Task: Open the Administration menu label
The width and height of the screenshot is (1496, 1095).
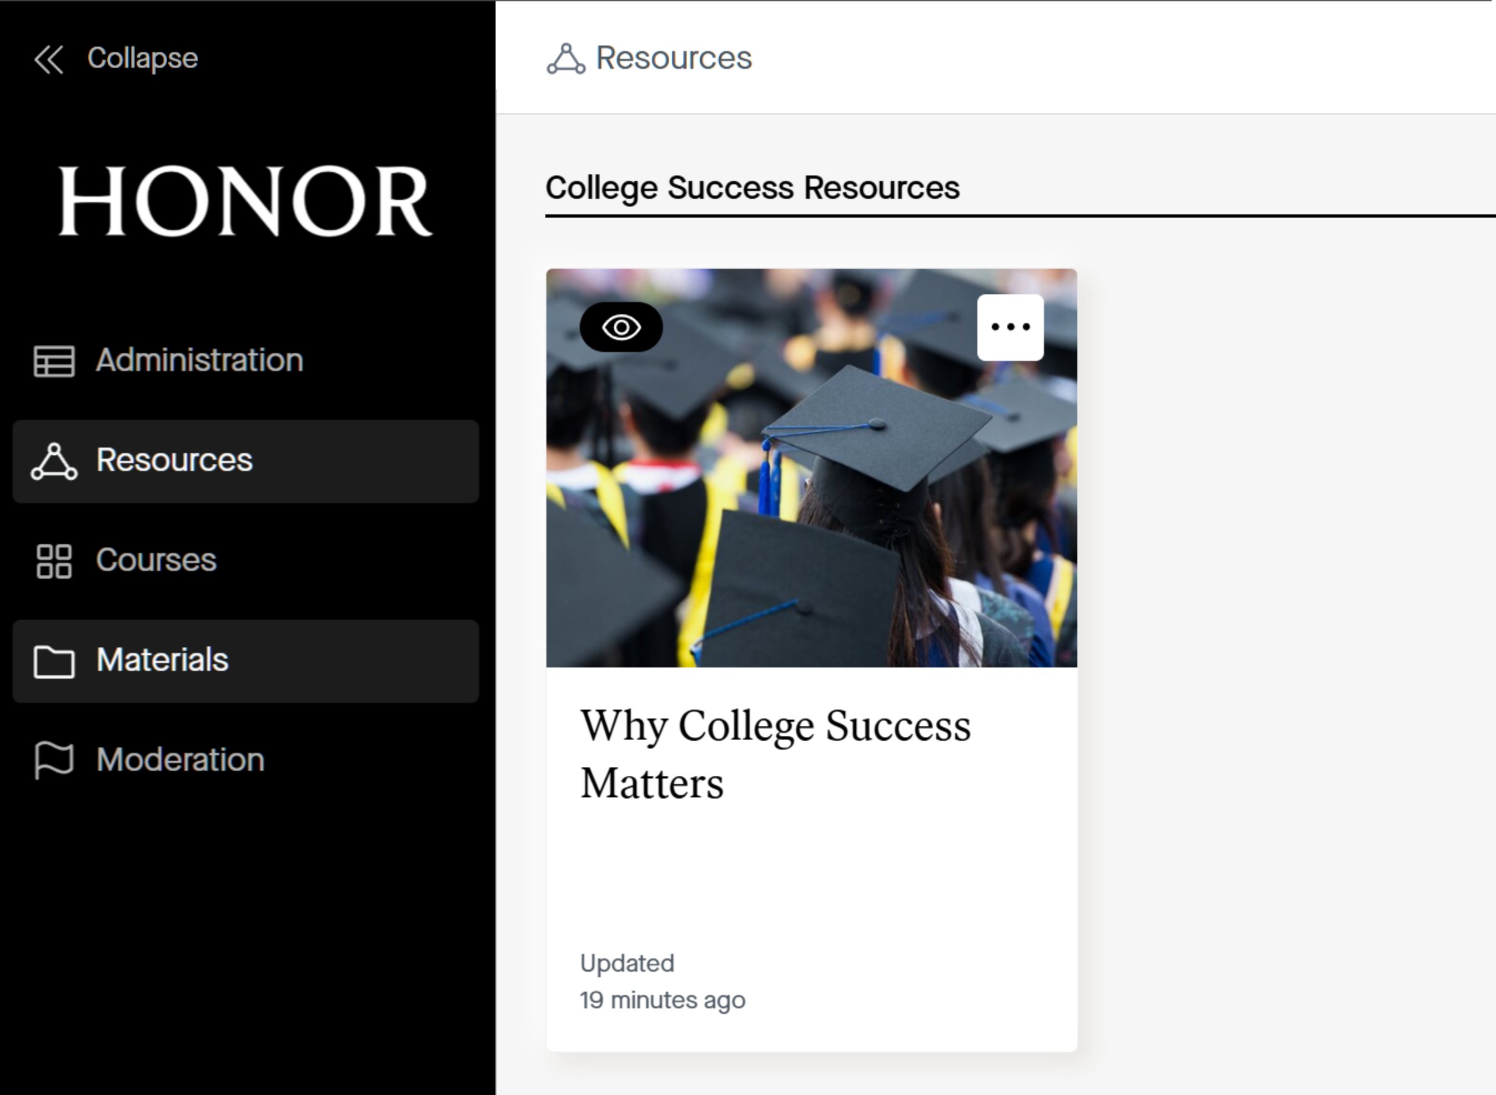Action: [199, 360]
